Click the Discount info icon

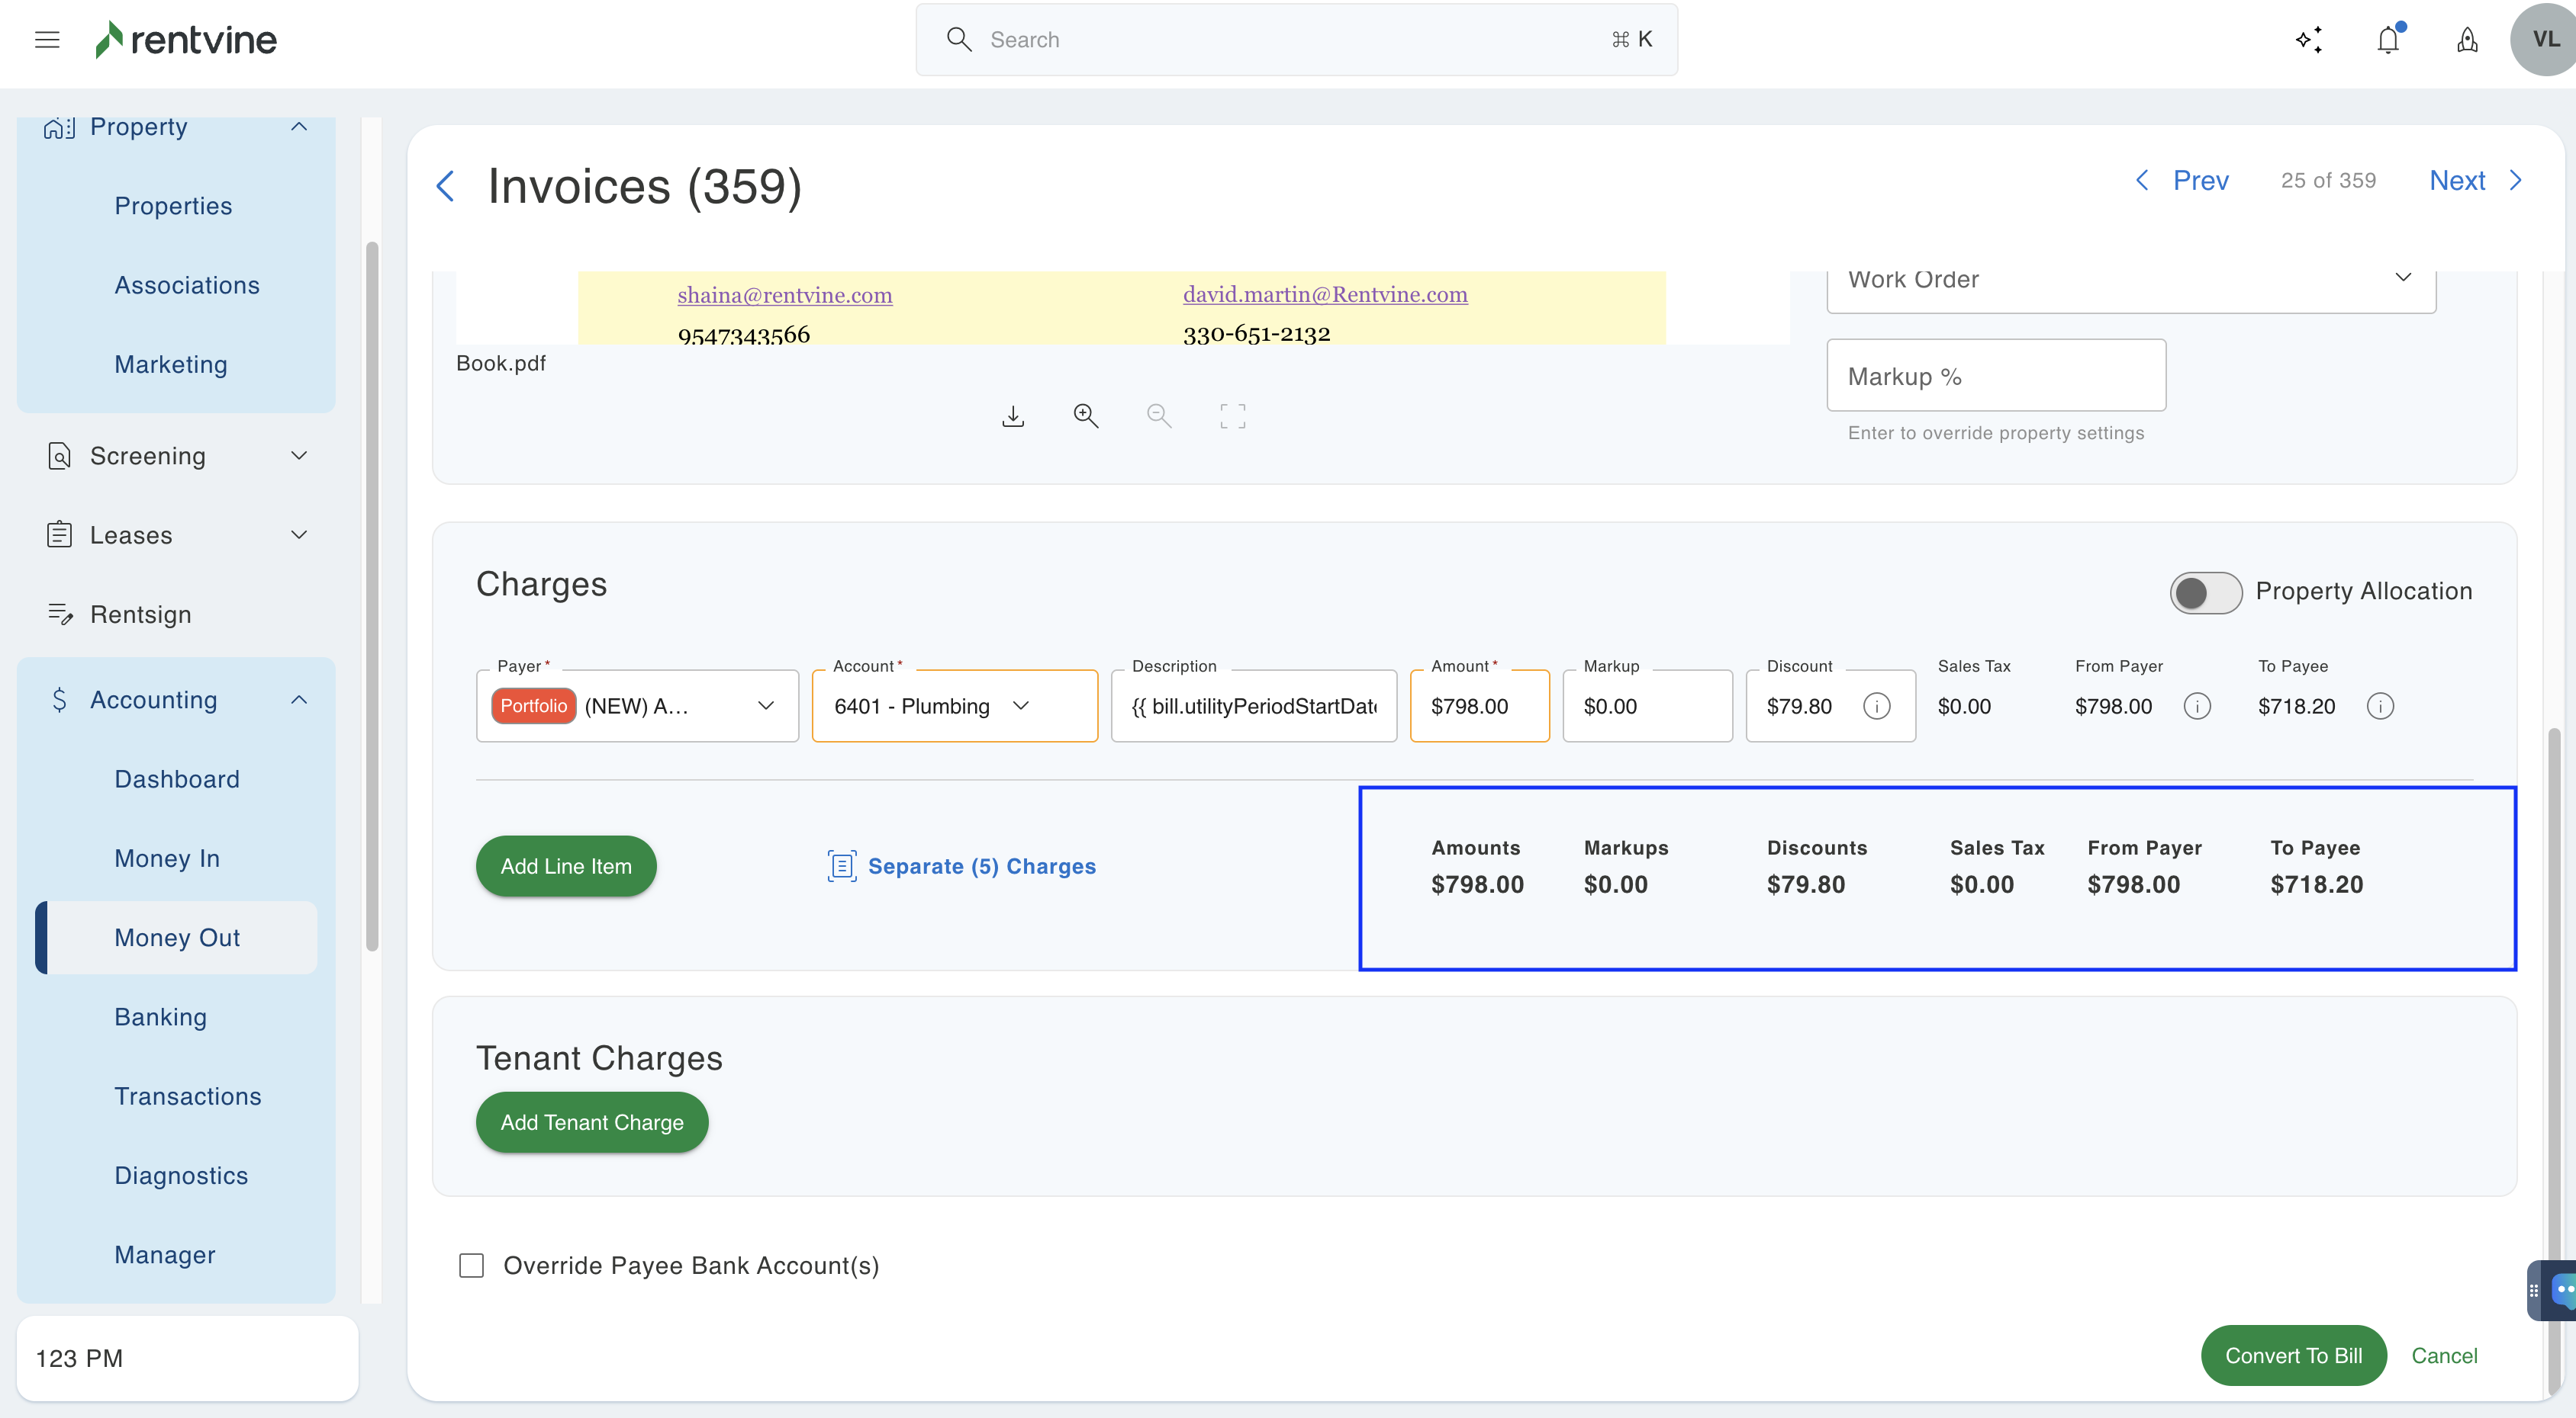(x=1876, y=707)
